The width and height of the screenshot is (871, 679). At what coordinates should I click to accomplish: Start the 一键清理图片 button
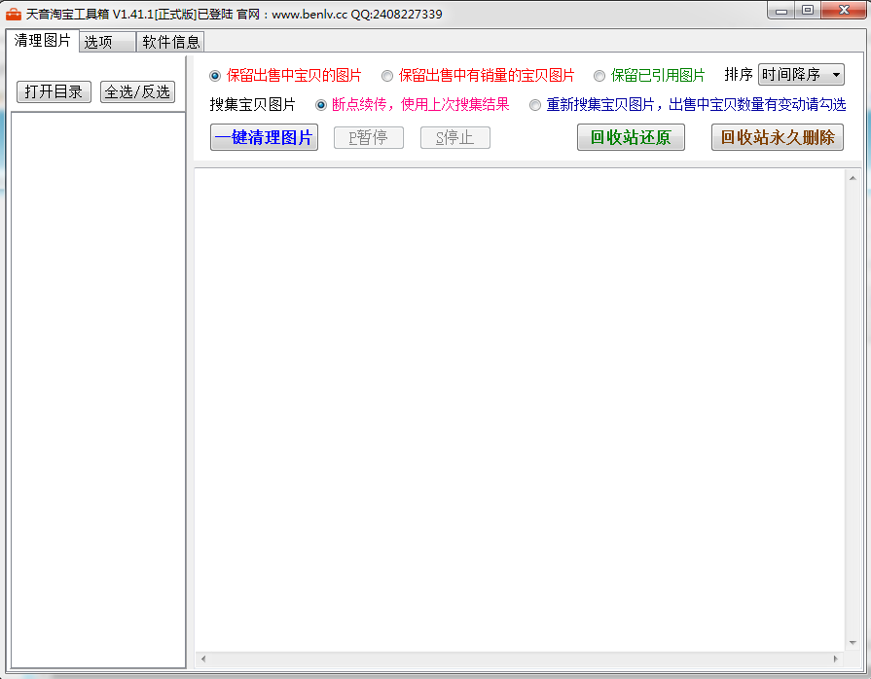(264, 137)
